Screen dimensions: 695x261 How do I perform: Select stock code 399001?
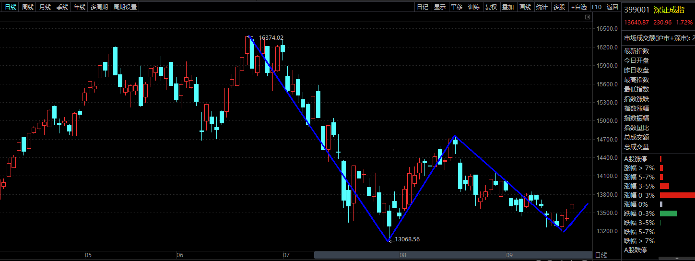637,10
